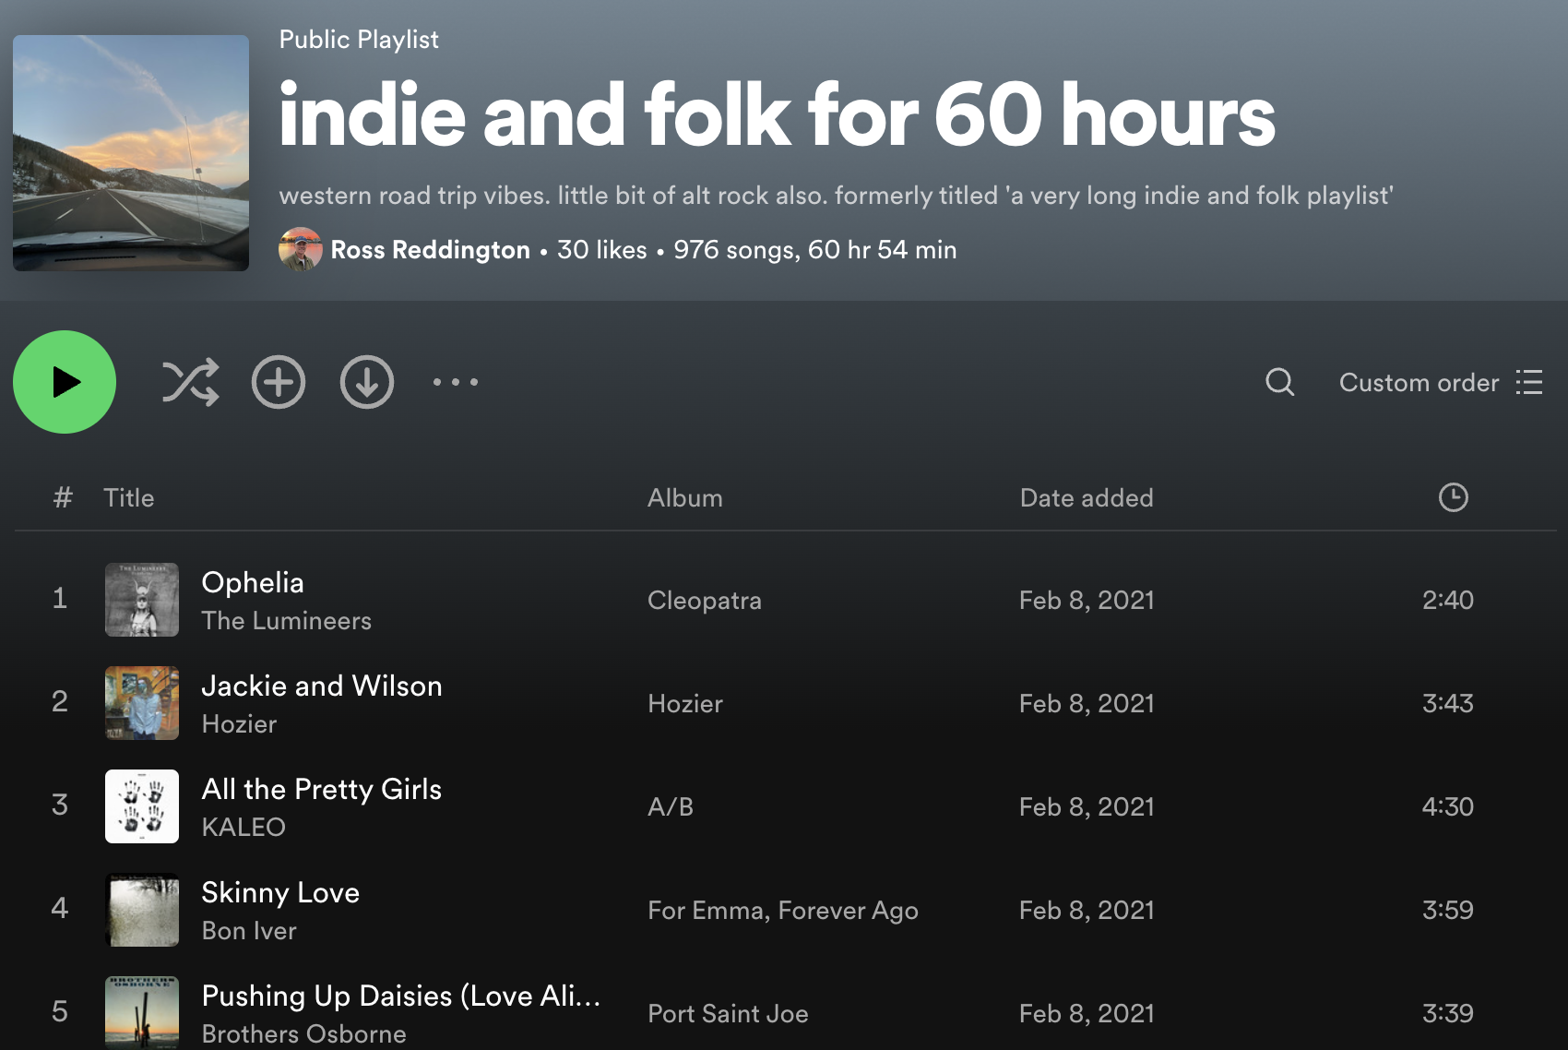Click the list view icon beside Custom order
The width and height of the screenshot is (1568, 1050).
pyautogui.click(x=1529, y=382)
